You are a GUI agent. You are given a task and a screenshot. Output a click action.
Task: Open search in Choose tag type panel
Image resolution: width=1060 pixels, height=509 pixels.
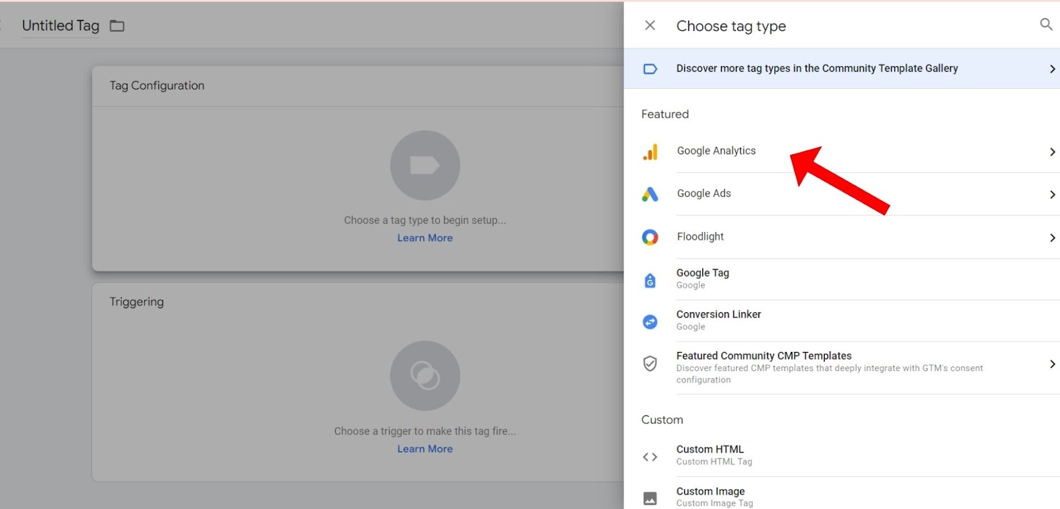(x=1046, y=25)
